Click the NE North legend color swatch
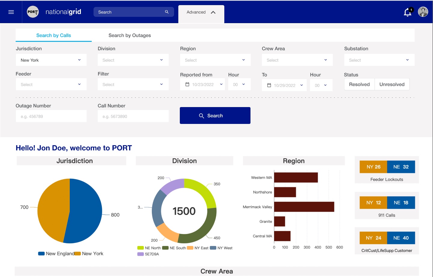Image resolution: width=433 pixels, height=277 pixels. tap(140, 248)
